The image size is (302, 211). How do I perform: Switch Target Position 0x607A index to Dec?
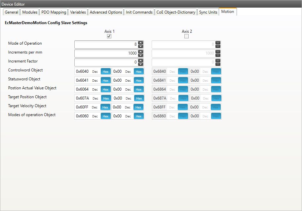[x=95, y=98]
